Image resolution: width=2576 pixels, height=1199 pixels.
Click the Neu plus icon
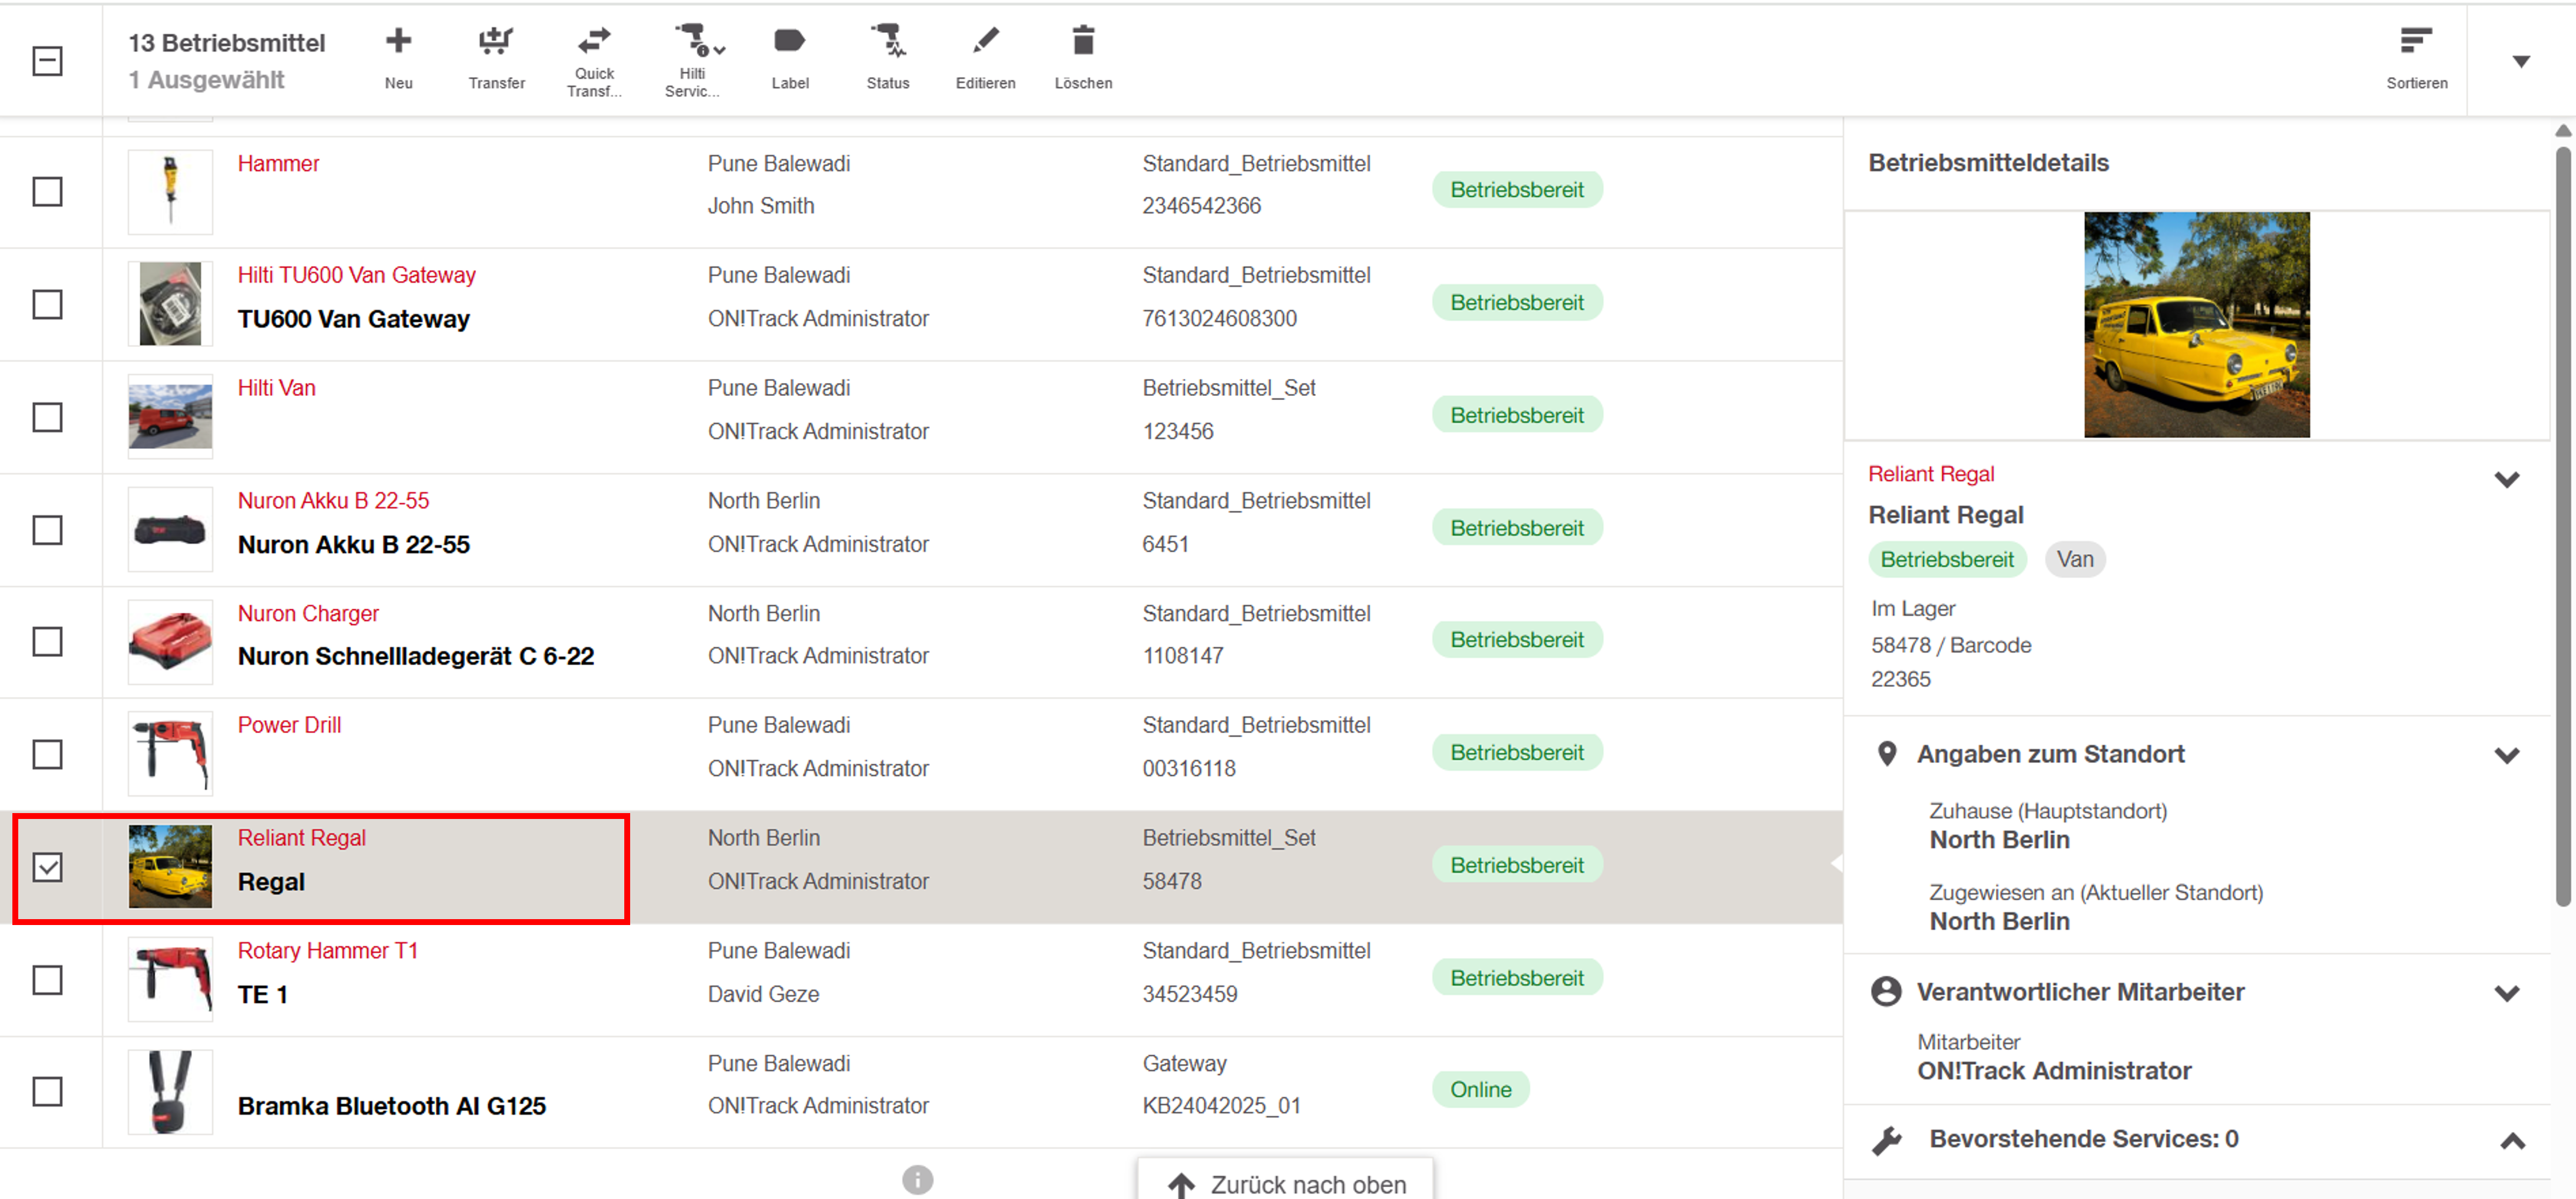[398, 42]
